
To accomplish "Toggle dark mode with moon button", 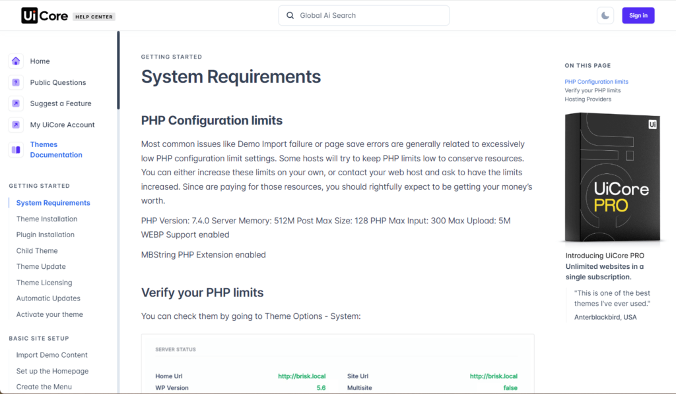I will coord(605,16).
